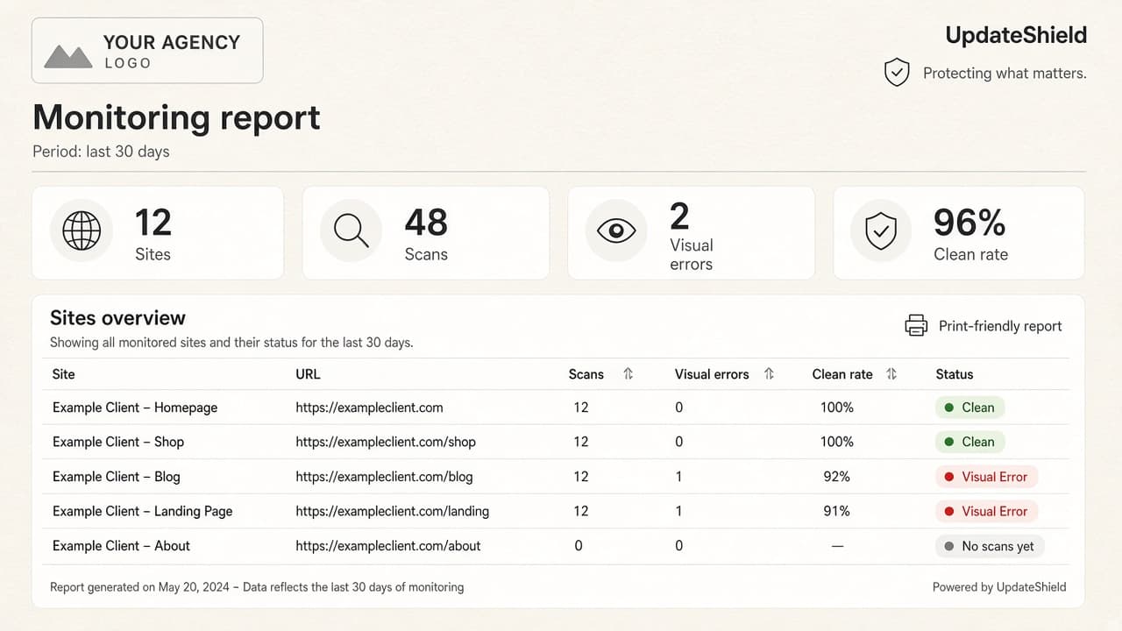Click the 48 Scans summary value

[426, 223]
